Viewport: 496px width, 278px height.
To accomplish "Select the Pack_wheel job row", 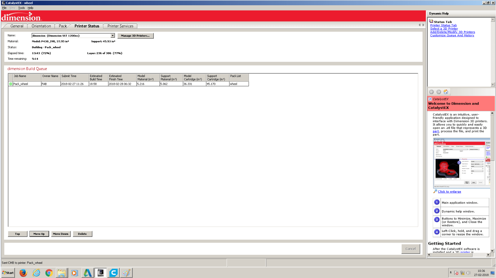I will pyautogui.click(x=129, y=84).
